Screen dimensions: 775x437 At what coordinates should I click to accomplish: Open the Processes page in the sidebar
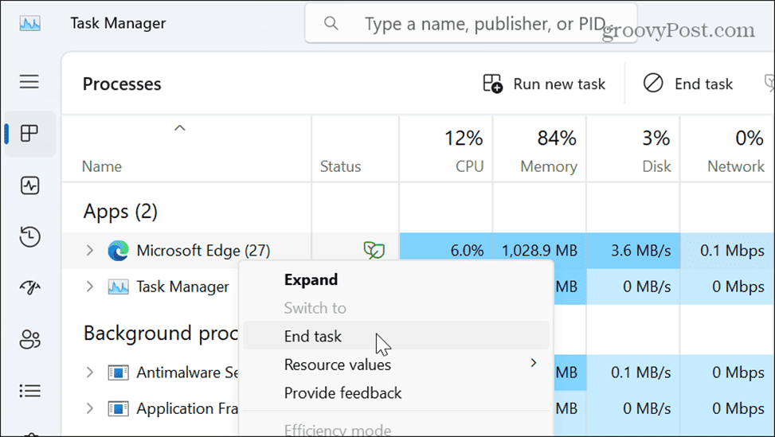point(29,133)
